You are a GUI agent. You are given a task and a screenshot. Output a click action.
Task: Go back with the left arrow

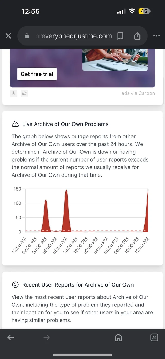pos(11,337)
